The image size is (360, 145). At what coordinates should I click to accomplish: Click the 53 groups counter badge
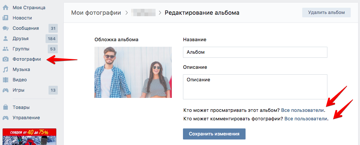(53, 49)
